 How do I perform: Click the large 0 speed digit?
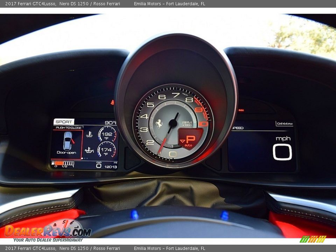[282, 152]
